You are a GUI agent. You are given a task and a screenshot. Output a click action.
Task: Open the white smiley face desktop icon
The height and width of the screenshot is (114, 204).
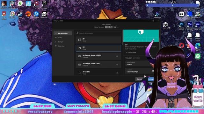pyautogui.click(x=44, y=15)
